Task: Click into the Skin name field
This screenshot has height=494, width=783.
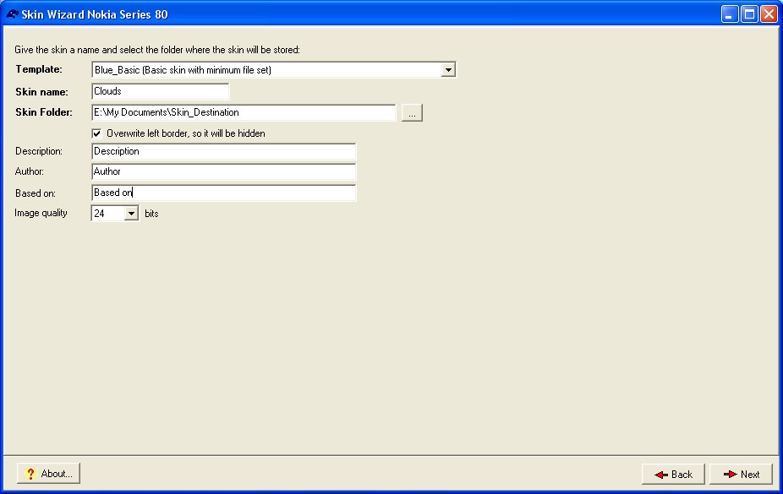Action: 161,91
